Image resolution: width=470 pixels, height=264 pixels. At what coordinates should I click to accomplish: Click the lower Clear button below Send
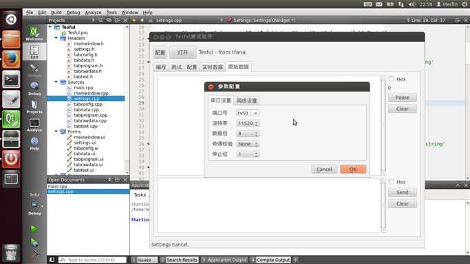(403, 203)
